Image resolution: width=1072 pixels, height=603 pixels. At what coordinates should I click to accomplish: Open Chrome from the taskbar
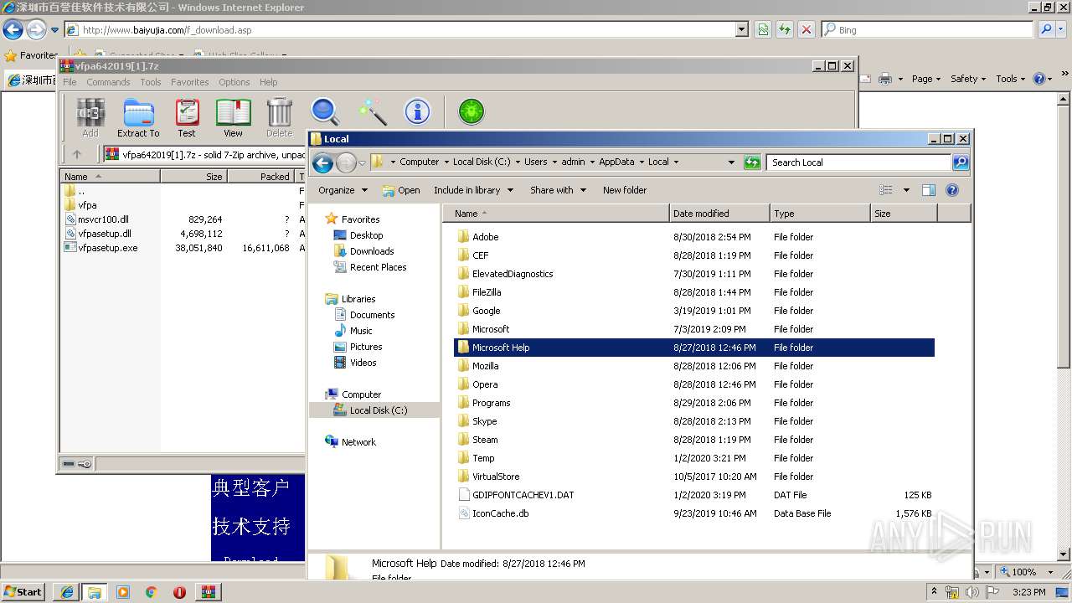[x=152, y=592]
